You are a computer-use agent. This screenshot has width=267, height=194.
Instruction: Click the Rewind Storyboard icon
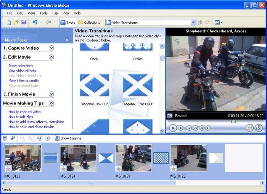(x=40, y=138)
